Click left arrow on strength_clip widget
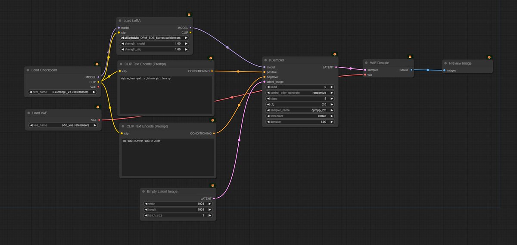 (x=122, y=50)
